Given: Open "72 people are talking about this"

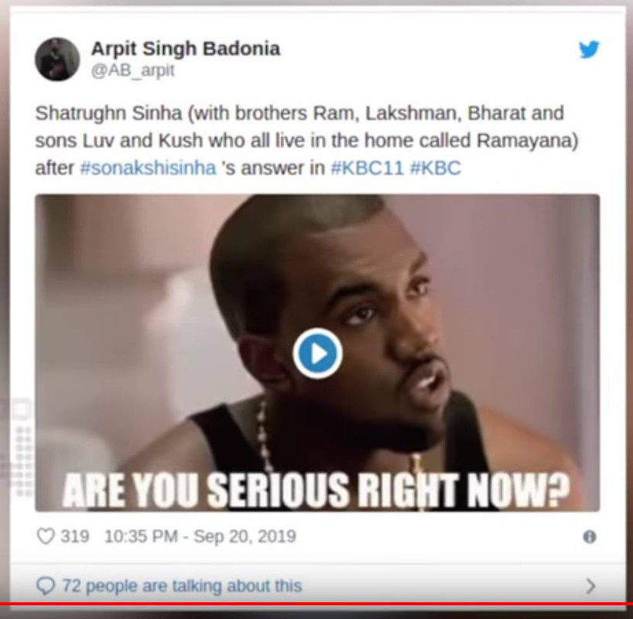Looking at the screenshot, I should [182, 586].
